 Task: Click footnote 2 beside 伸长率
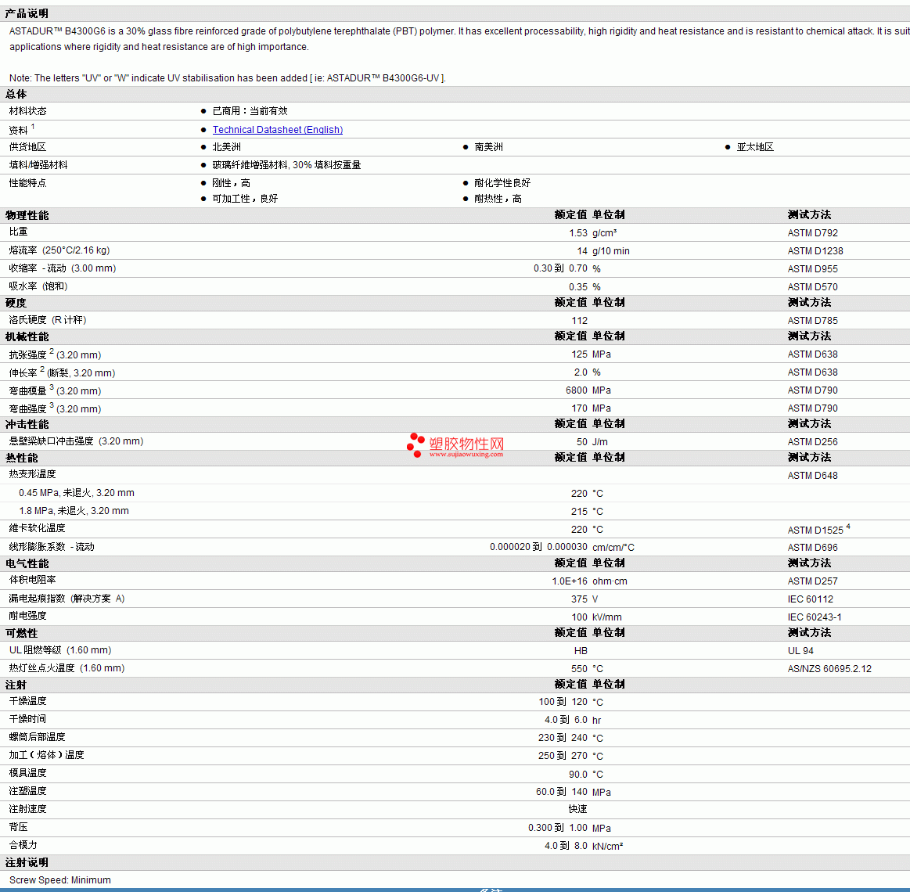42,370
